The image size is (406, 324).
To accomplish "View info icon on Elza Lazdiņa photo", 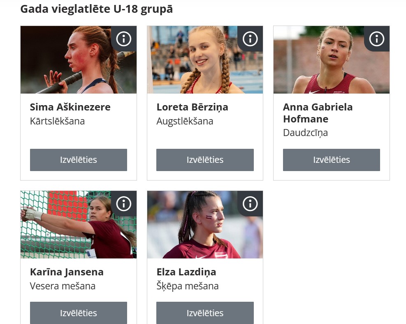I will click(250, 204).
